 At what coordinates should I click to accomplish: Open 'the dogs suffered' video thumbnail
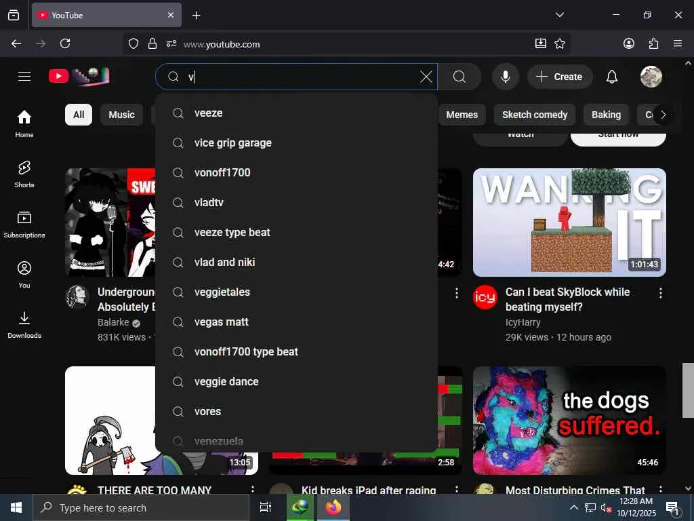tap(569, 421)
